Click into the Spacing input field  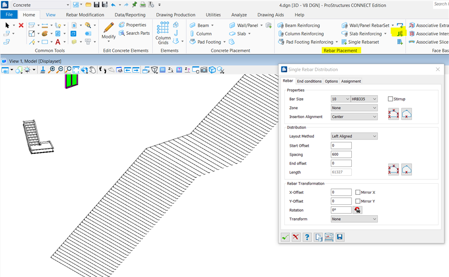(x=341, y=154)
